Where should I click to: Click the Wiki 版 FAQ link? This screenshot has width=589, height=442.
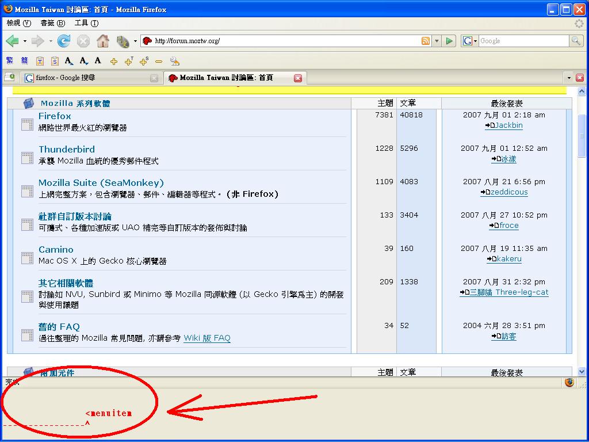[x=207, y=338]
